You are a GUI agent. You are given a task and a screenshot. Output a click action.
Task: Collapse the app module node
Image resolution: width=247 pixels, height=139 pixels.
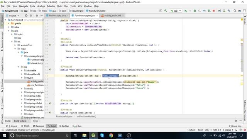pyautogui.click(x=8, y=31)
